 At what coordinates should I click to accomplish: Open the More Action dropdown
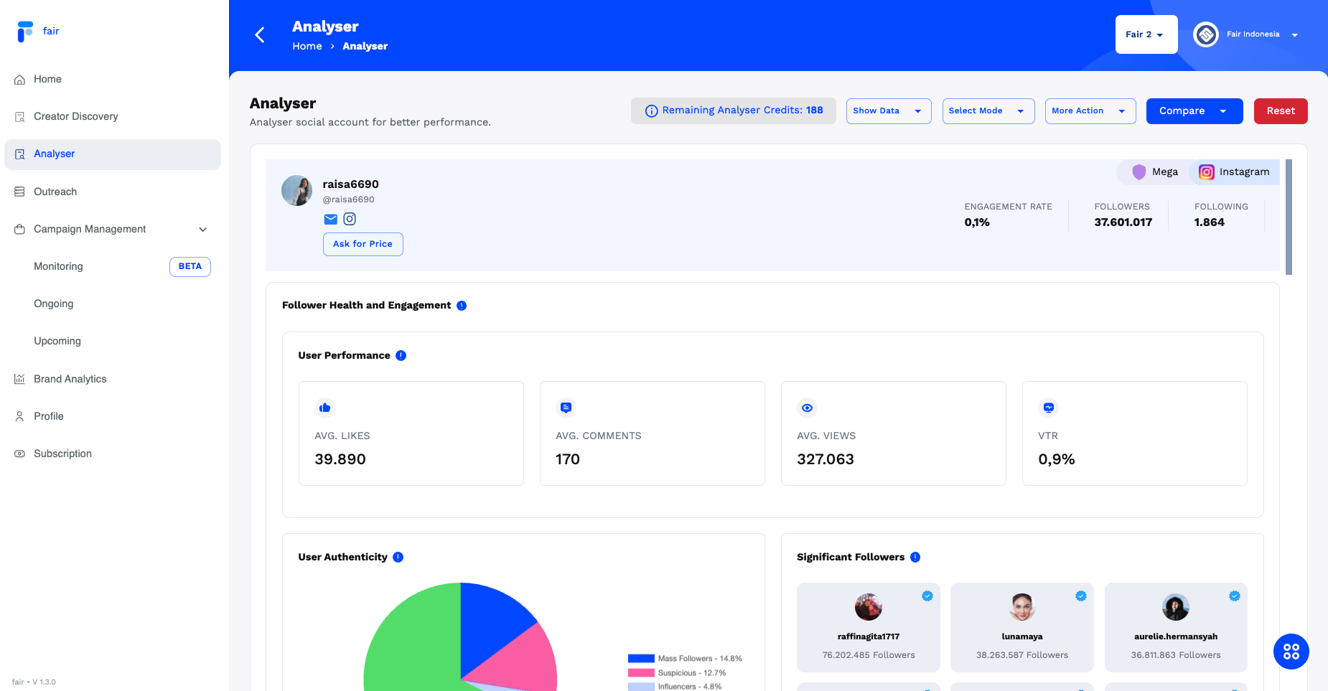pyautogui.click(x=1090, y=111)
